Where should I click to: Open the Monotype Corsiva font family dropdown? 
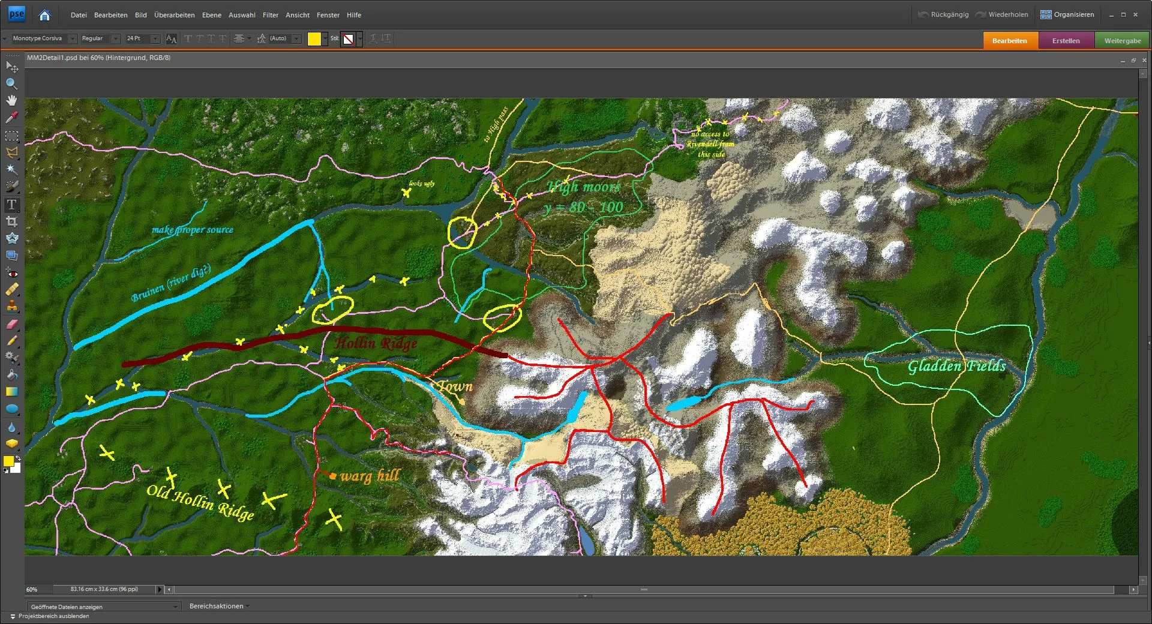click(x=72, y=38)
